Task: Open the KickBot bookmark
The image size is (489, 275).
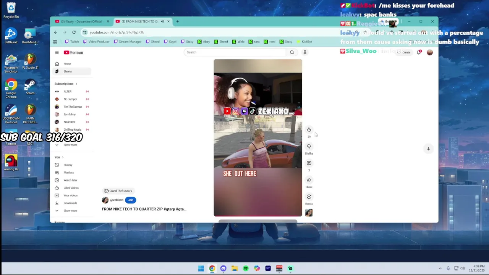Action: [x=304, y=42]
